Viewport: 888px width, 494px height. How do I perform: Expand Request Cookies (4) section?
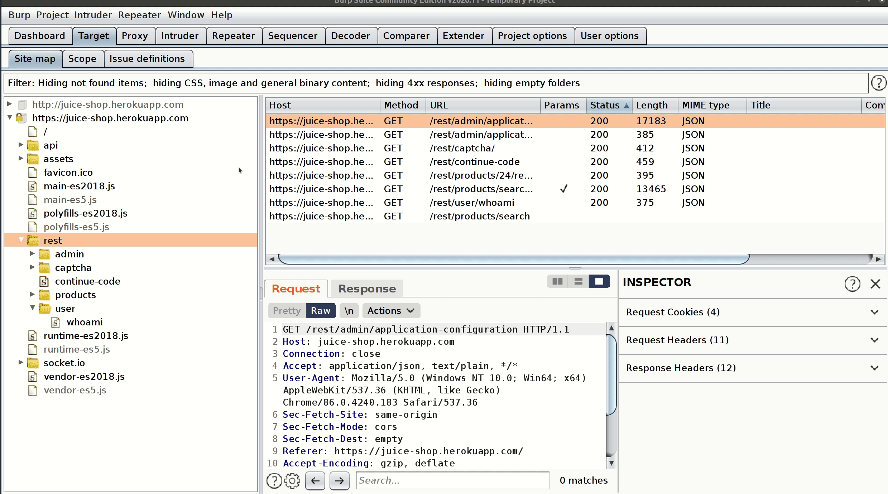point(752,312)
